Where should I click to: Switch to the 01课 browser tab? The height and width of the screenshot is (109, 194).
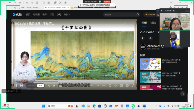click(x=30, y=8)
